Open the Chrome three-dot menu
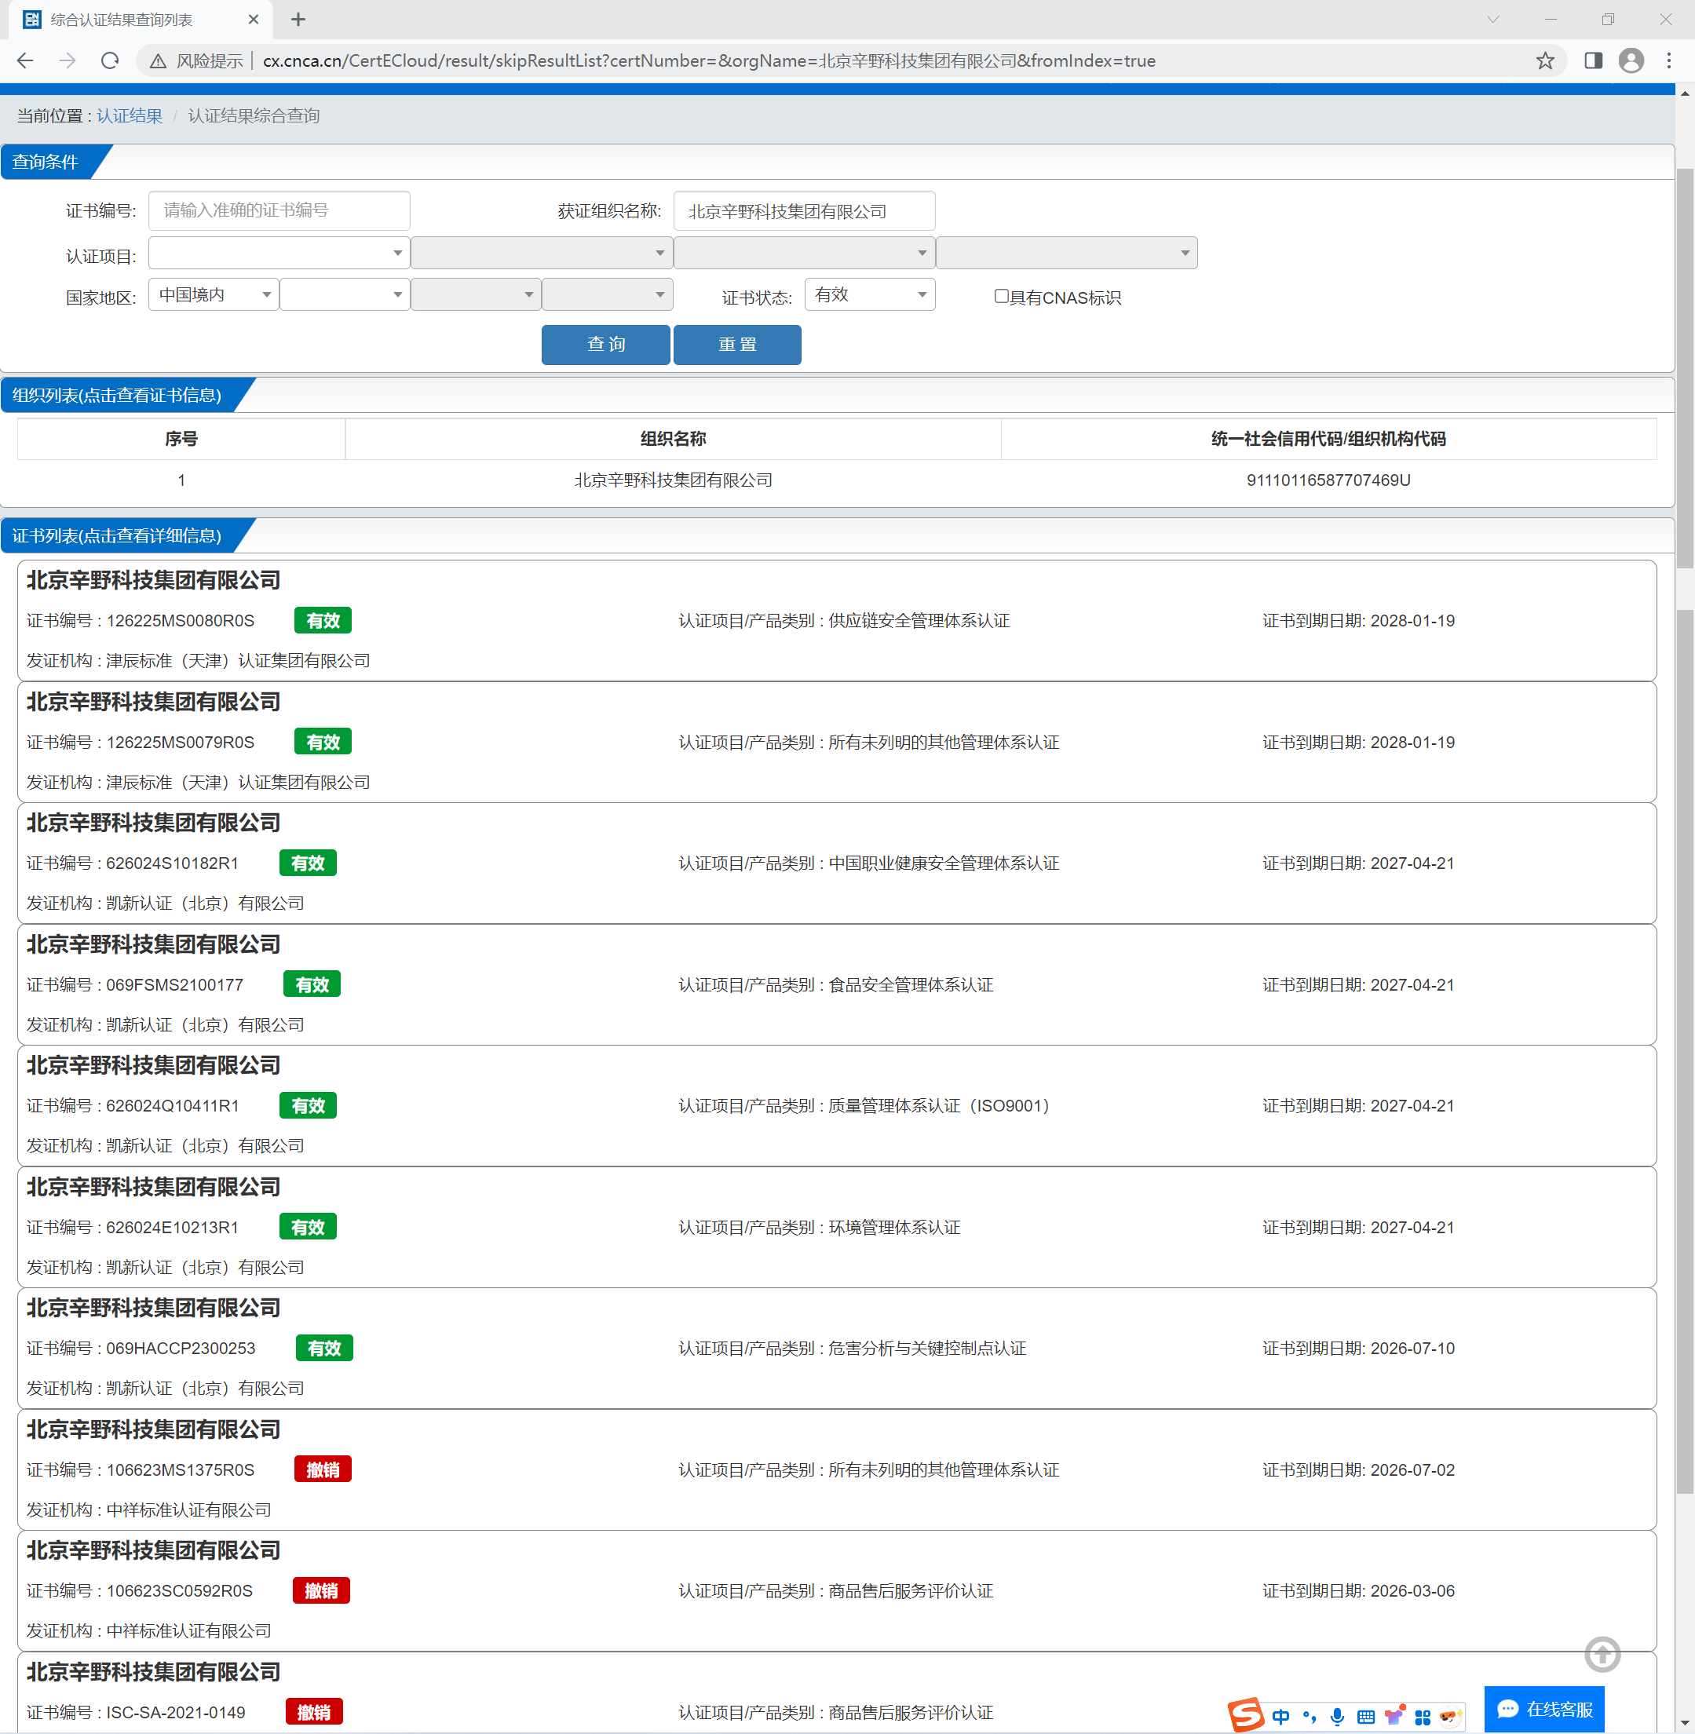 pyautogui.click(x=1669, y=60)
